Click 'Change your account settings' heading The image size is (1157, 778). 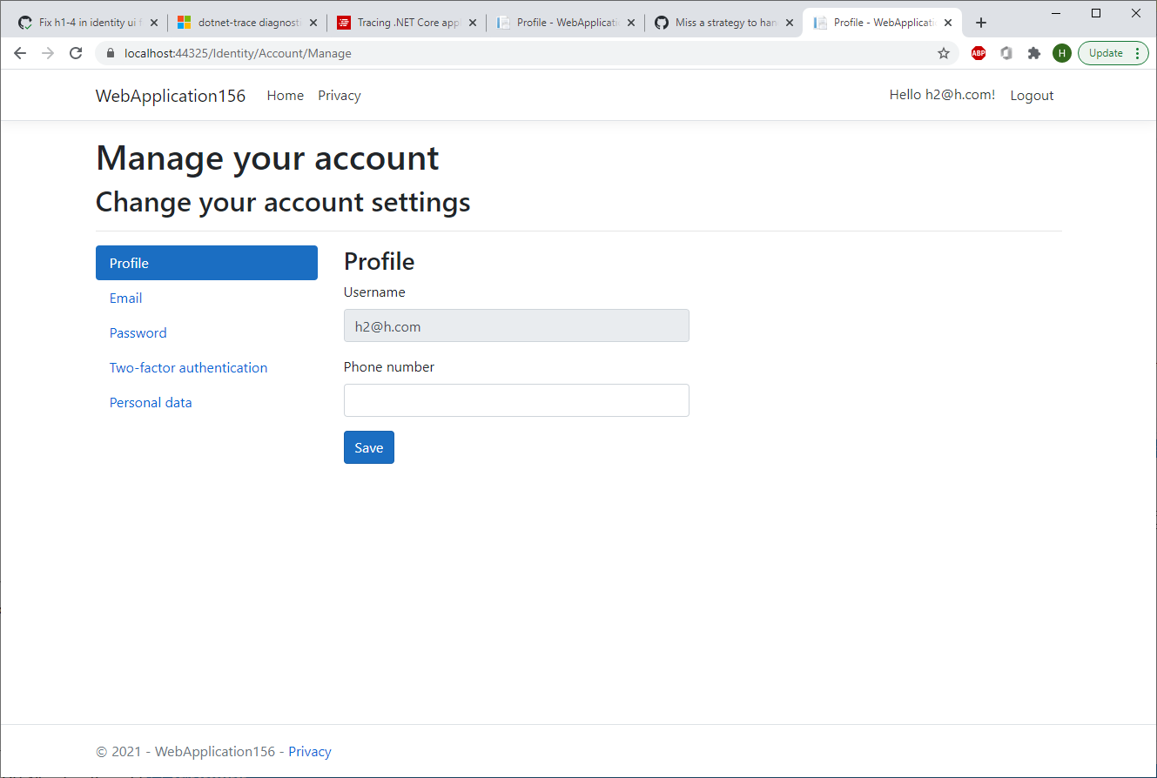pos(283,202)
